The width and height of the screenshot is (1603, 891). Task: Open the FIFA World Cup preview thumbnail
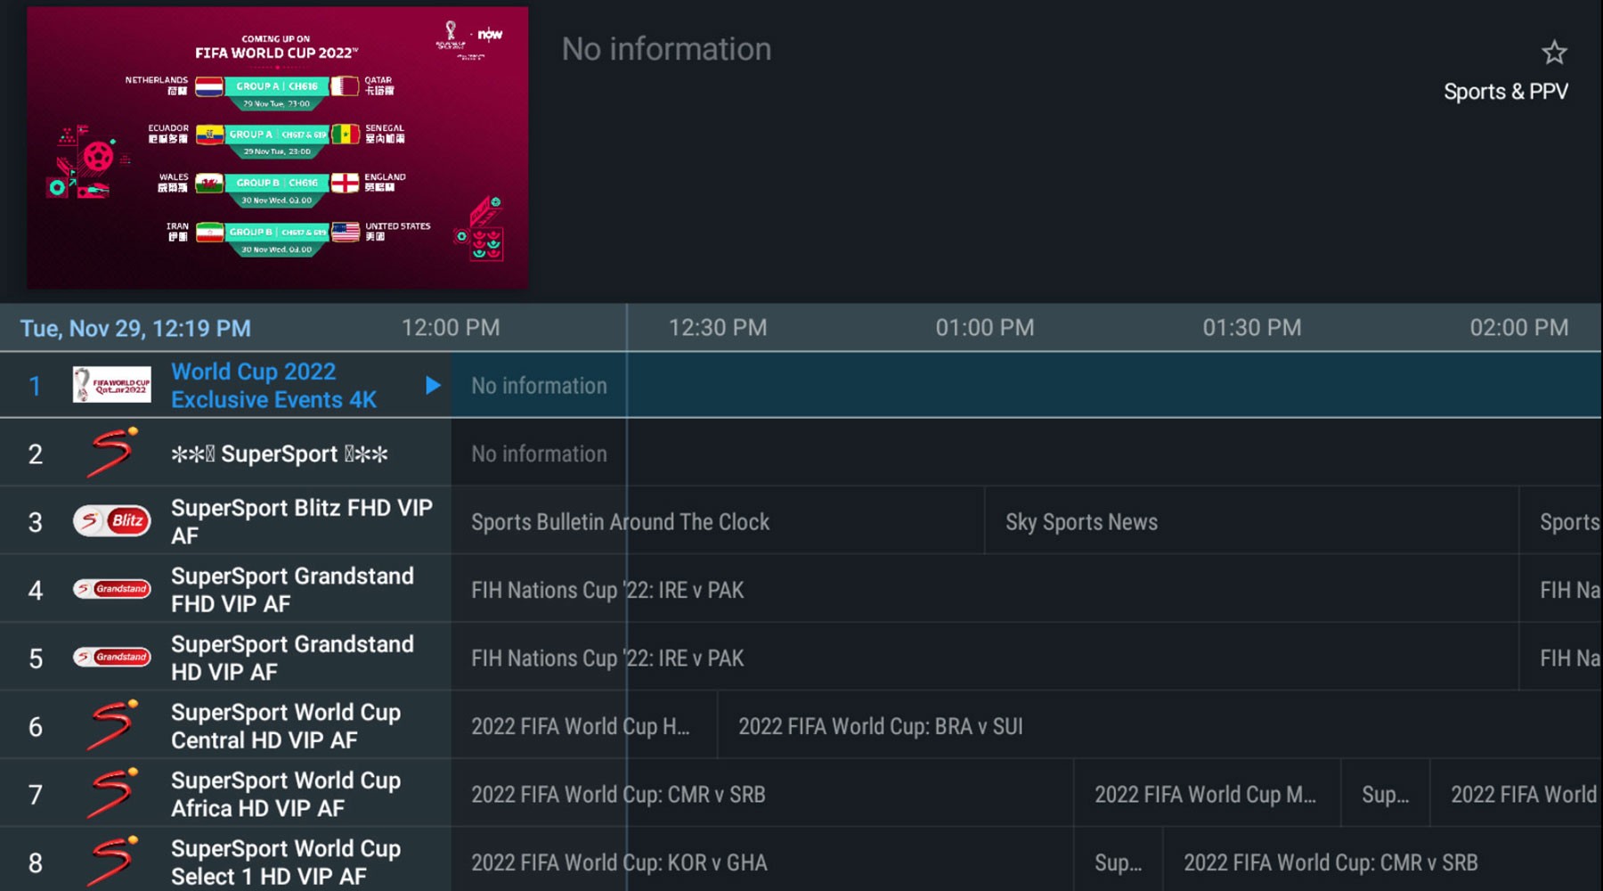coord(277,148)
